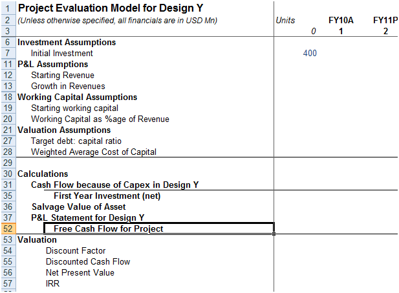Select the Starting Revenue label cell
The height and width of the screenshot is (293, 399).
pos(63,75)
